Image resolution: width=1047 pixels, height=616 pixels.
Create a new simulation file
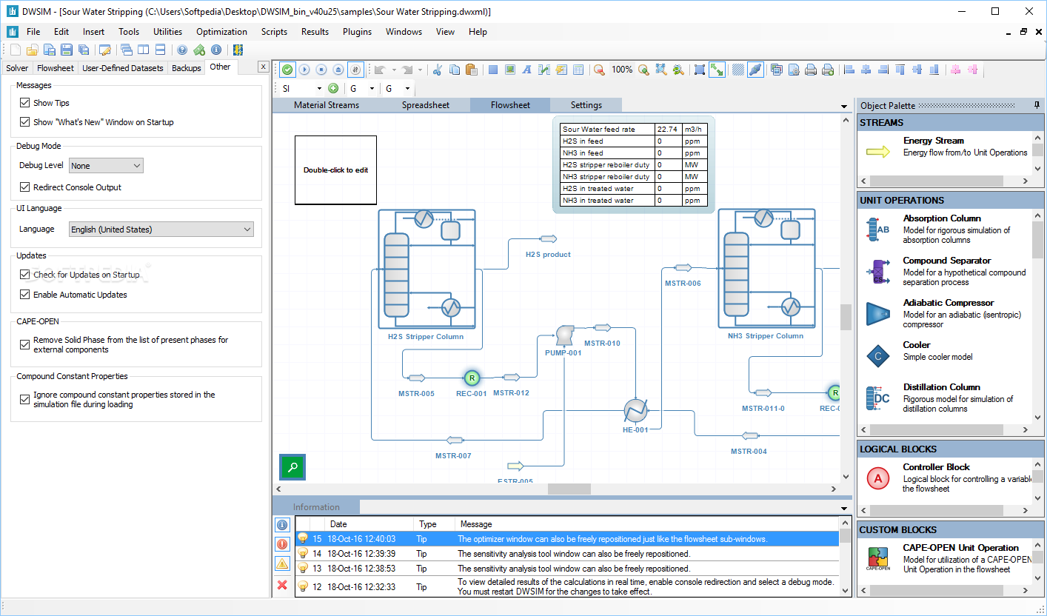pos(16,50)
